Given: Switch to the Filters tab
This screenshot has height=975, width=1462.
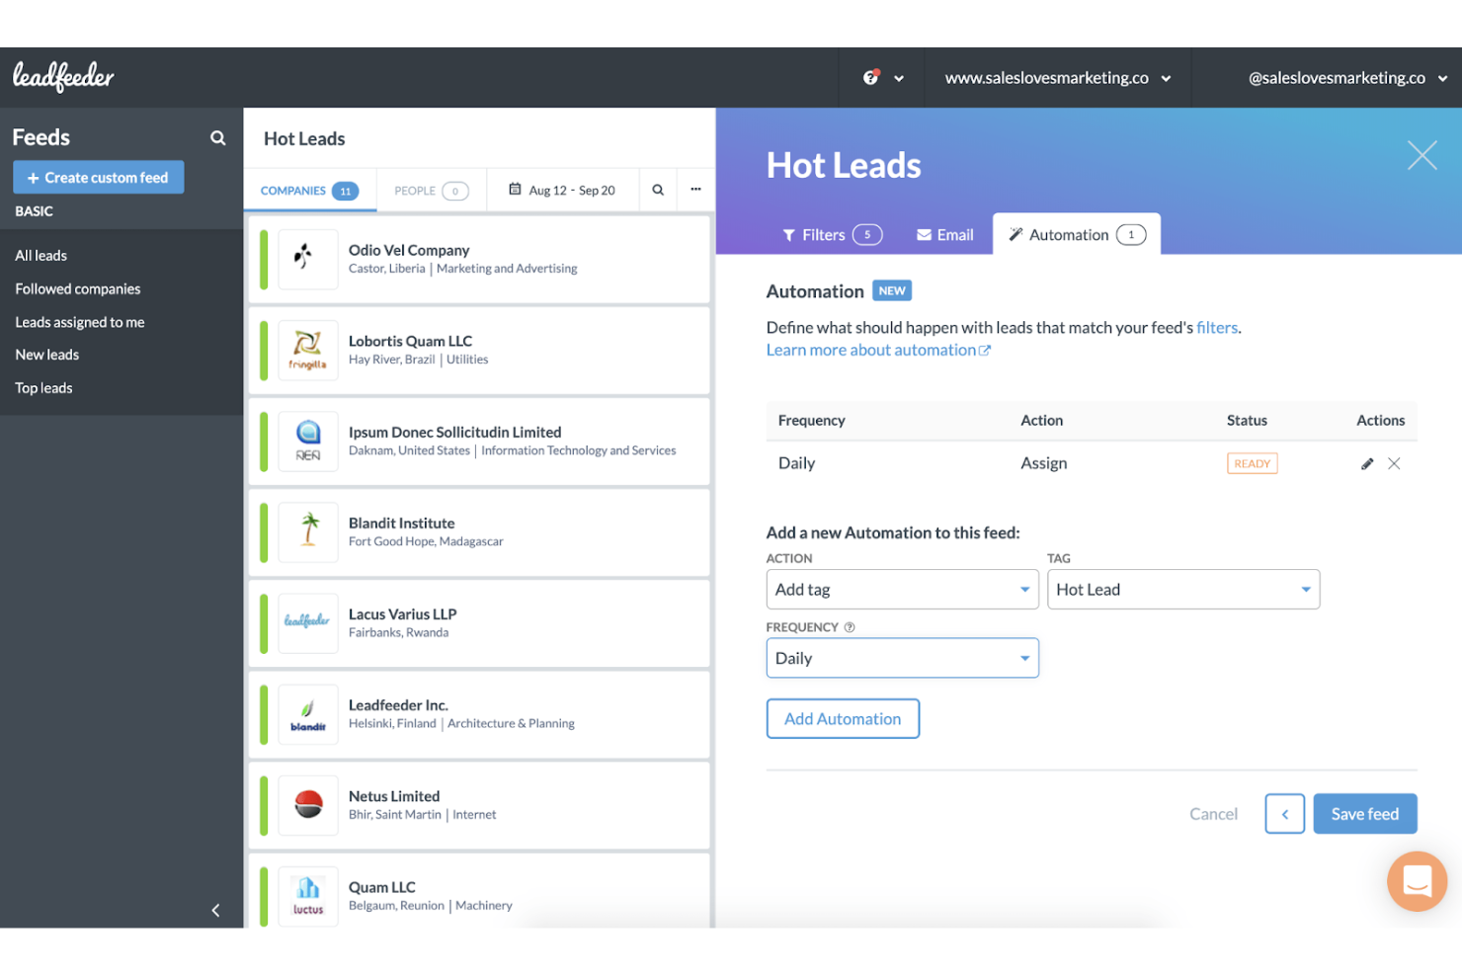Looking at the screenshot, I should tap(832, 234).
